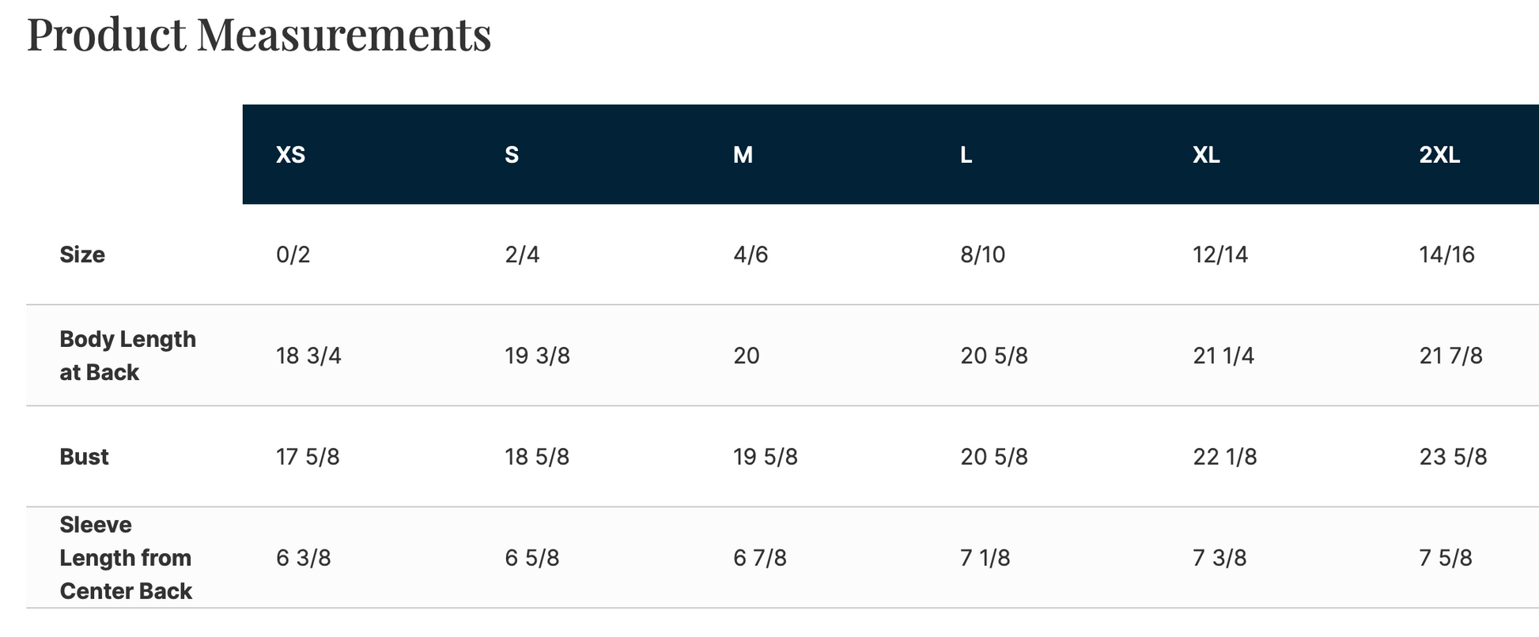Click the 2XL column header
Screen dimensions: 1539x637
click(x=1439, y=155)
